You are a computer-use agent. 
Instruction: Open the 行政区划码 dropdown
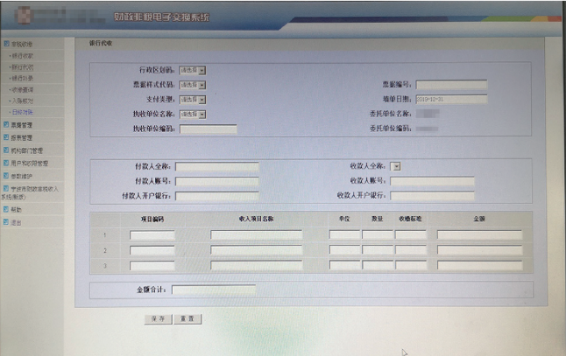tap(192, 69)
